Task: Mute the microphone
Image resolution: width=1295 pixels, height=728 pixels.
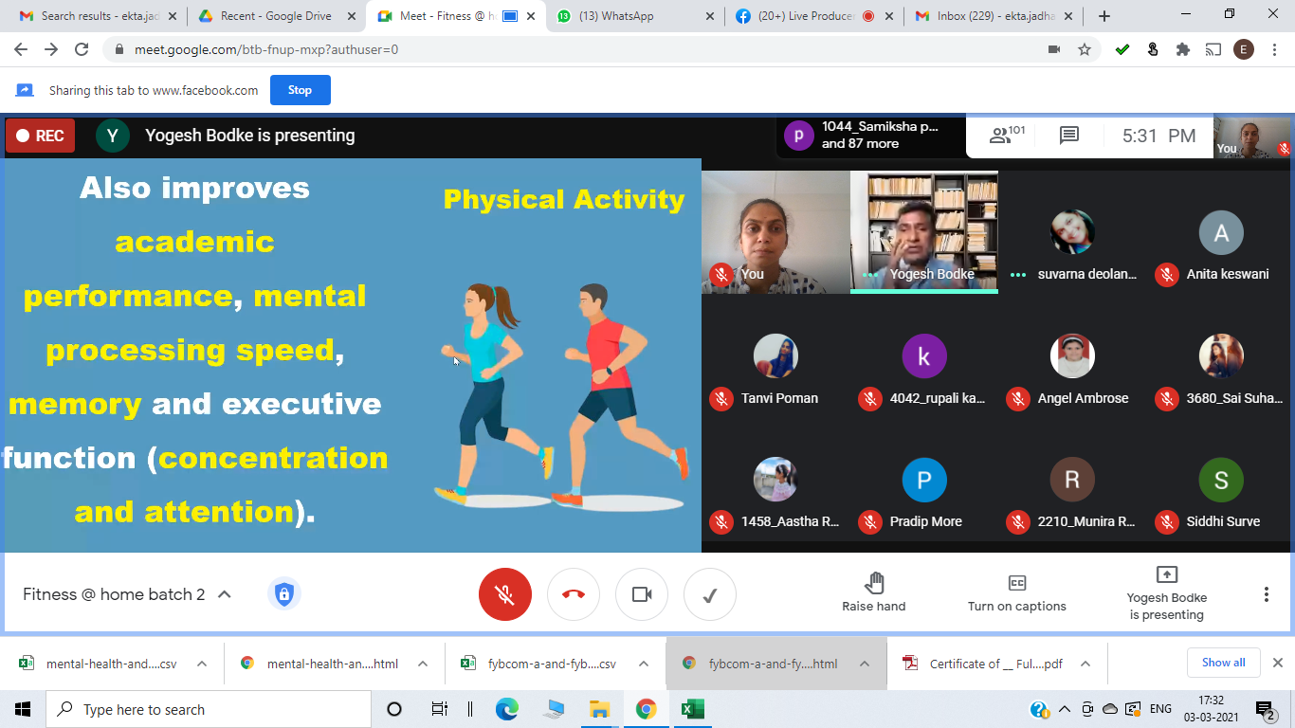Action: [504, 594]
